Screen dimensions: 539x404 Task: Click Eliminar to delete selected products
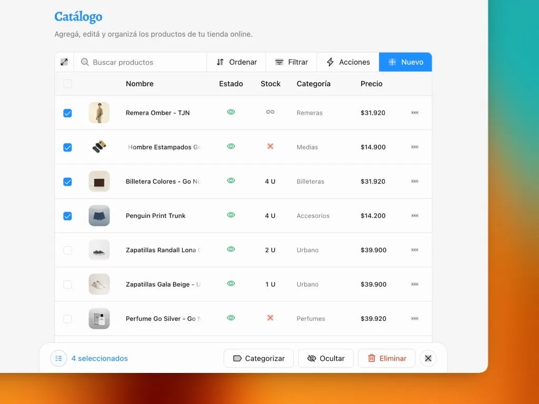[387, 358]
